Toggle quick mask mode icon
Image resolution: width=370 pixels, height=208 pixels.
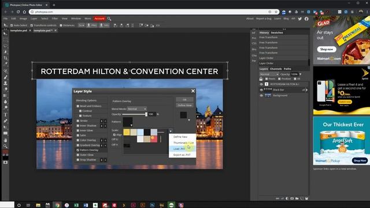click(5, 162)
